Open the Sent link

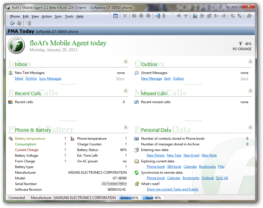[167, 78]
